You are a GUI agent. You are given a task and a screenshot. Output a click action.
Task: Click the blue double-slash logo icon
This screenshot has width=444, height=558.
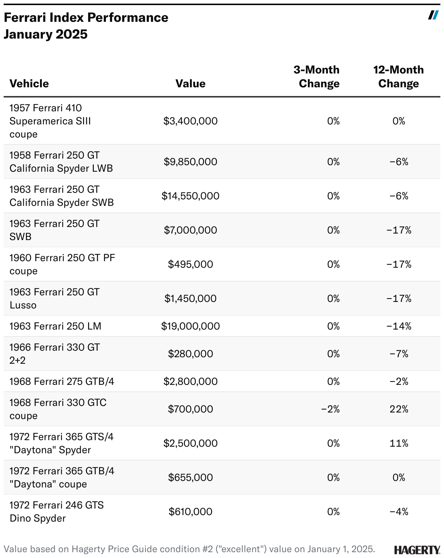tap(433, 15)
